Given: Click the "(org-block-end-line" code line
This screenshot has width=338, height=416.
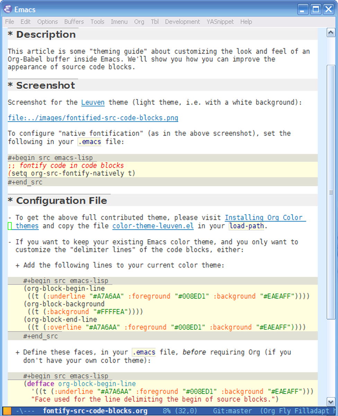Looking at the screenshot, I should (60, 319).
